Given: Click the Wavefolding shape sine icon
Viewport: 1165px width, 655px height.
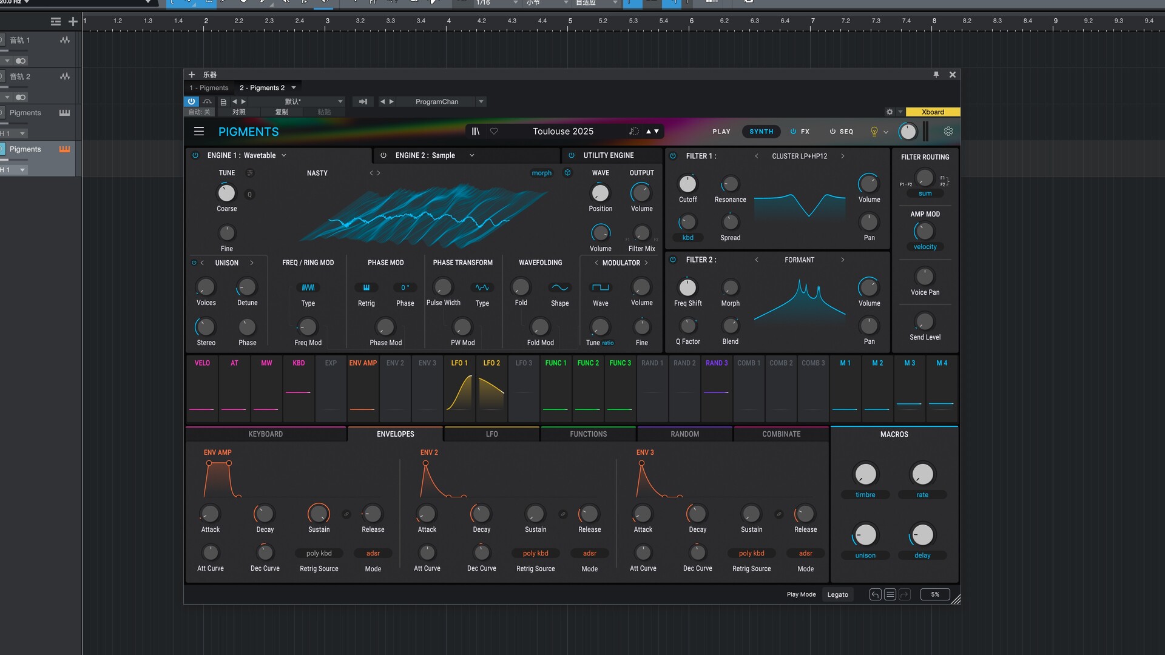Looking at the screenshot, I should coord(559,287).
